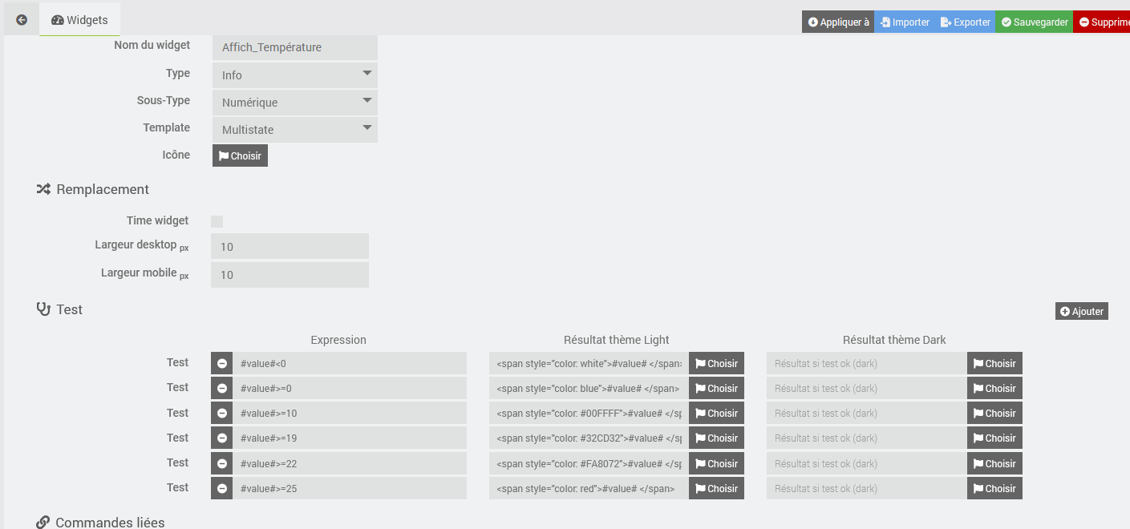Click Dark Choisir for the #value#>=25 row

pos(994,488)
